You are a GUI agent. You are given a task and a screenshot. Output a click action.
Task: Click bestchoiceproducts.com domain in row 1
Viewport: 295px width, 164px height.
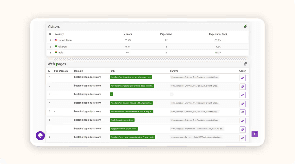tap(88, 77)
